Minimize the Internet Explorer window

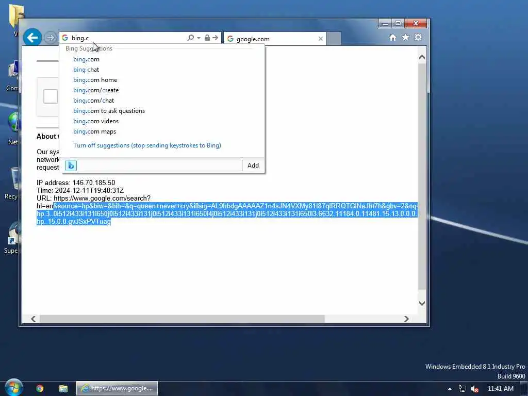[x=386, y=23]
